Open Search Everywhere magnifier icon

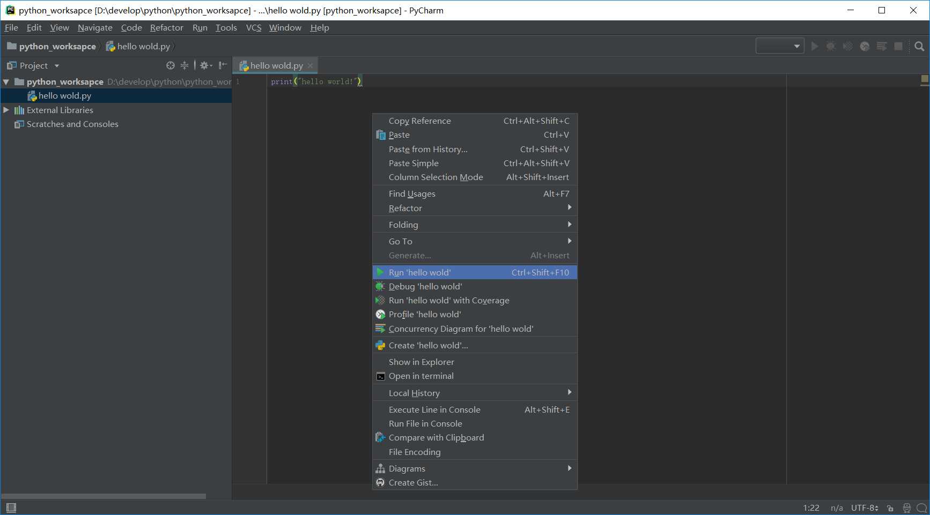click(x=919, y=46)
